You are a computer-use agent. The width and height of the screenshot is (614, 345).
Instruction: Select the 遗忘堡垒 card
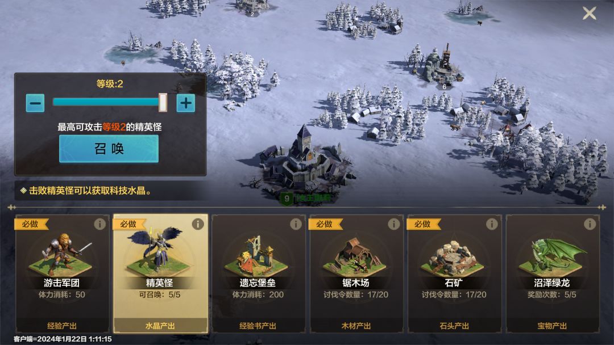(x=259, y=274)
